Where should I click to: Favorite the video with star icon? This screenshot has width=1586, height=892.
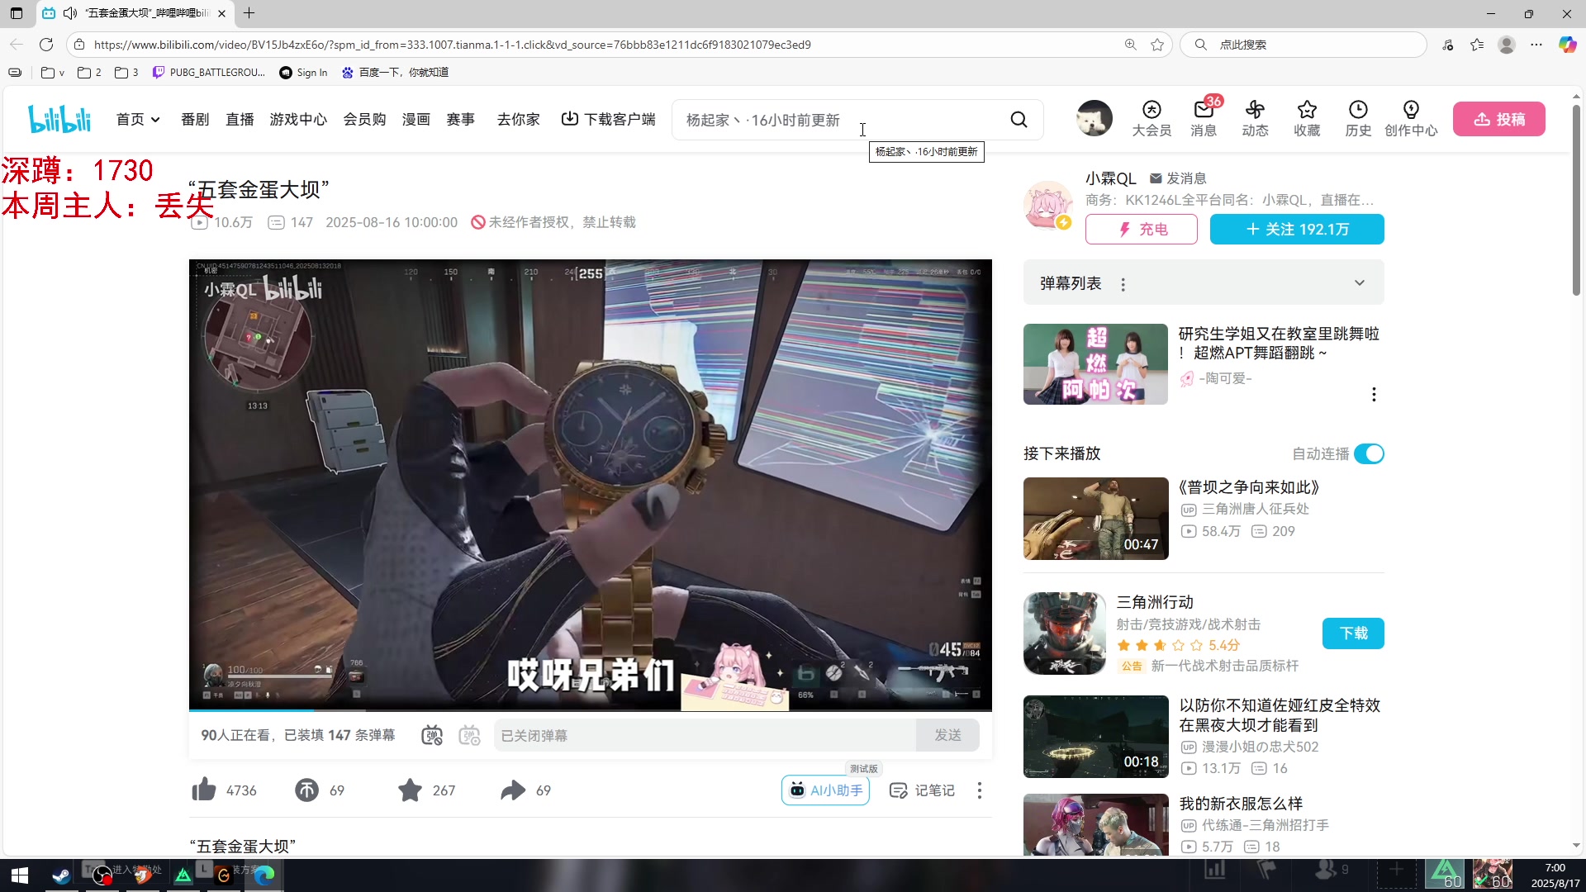[x=410, y=790]
